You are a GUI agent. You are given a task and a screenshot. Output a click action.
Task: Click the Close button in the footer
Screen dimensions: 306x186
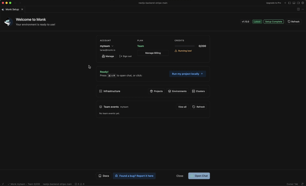point(180,176)
